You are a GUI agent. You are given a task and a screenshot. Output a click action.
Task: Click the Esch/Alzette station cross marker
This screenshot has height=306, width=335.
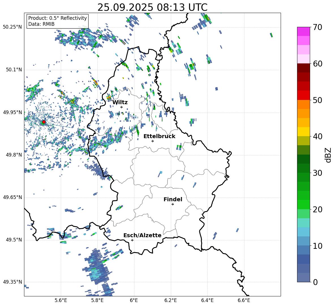[x=132, y=240]
